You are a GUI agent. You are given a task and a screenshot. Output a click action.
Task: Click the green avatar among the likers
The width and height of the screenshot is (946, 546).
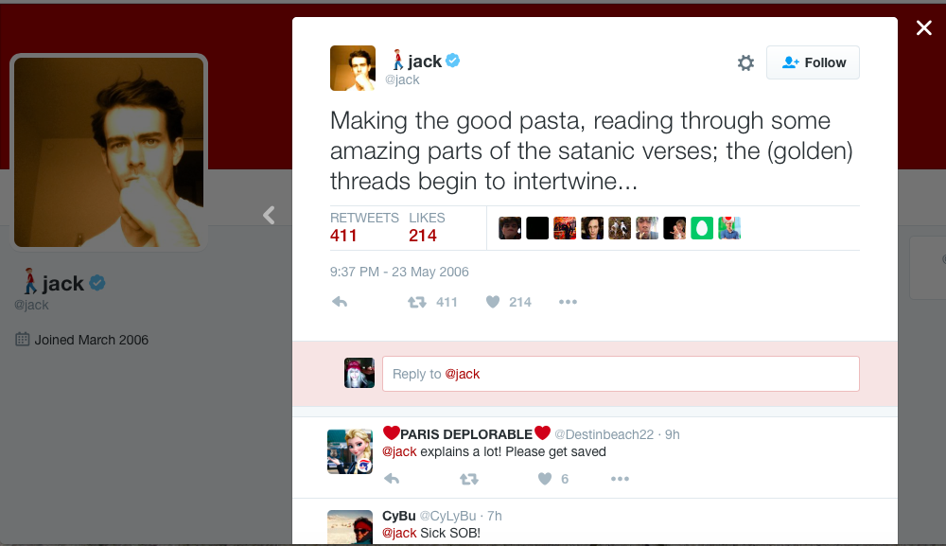tap(702, 228)
